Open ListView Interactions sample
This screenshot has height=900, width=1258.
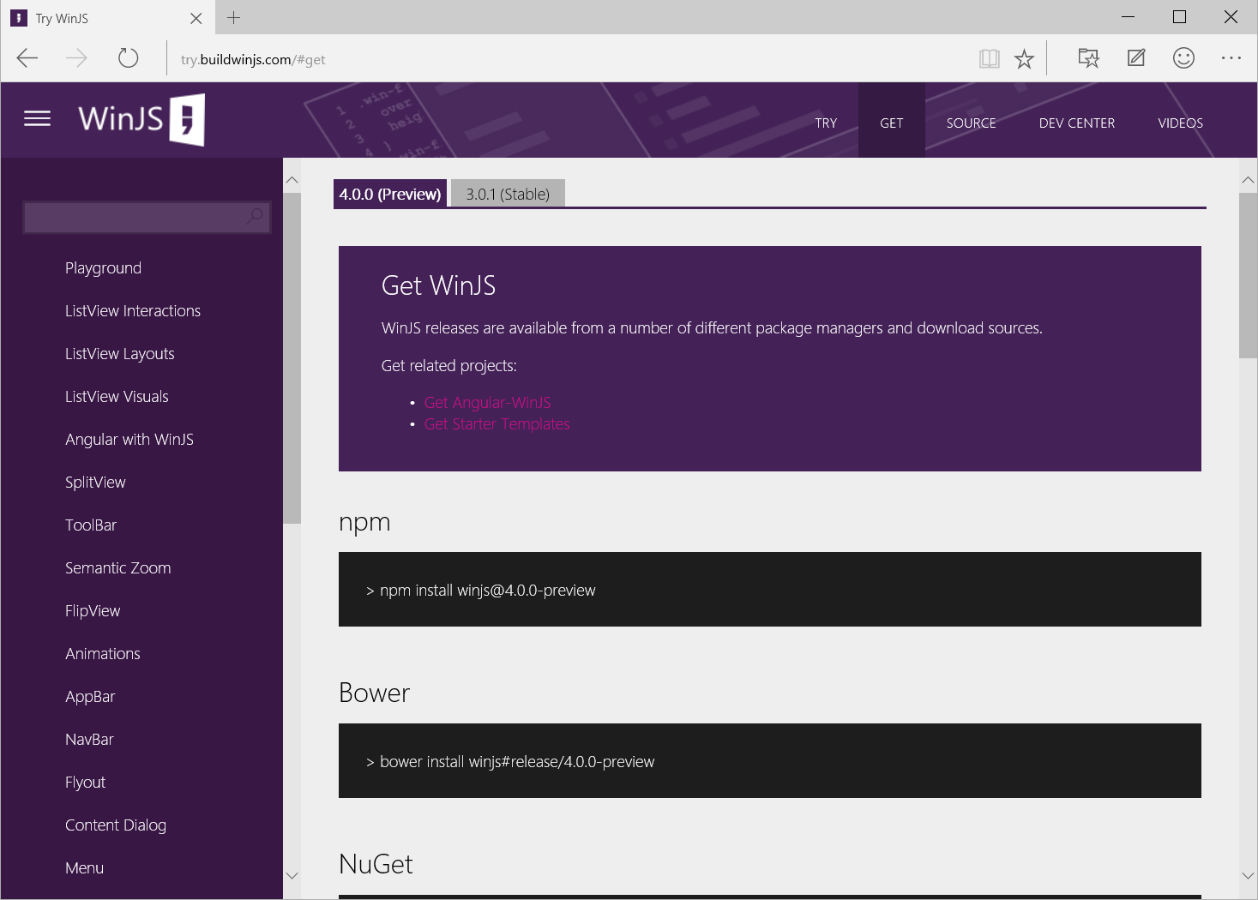[133, 310]
